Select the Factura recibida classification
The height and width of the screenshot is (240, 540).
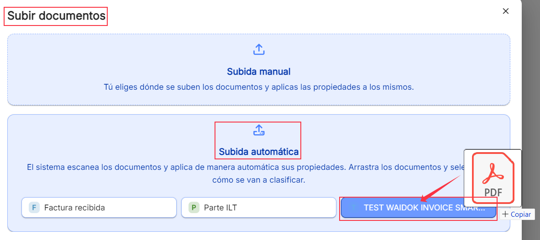coord(99,207)
